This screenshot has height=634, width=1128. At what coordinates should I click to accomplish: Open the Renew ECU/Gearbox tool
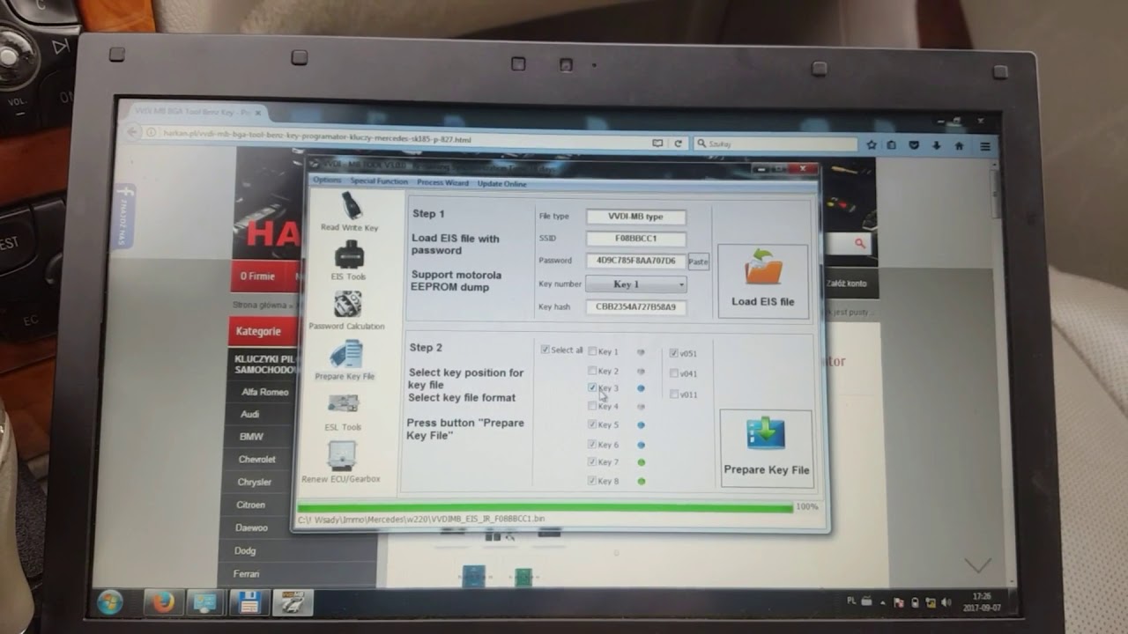coord(341,462)
